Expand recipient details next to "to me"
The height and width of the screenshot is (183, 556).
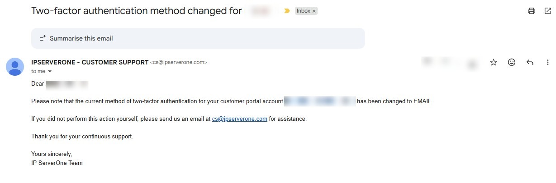coord(50,71)
